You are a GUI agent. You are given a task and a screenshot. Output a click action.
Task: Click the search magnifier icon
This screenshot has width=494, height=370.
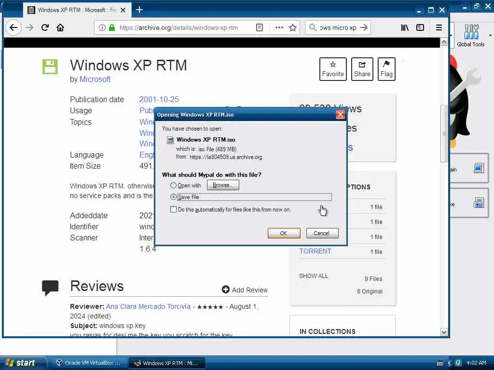coord(313,27)
